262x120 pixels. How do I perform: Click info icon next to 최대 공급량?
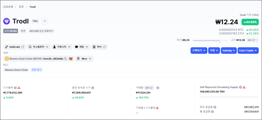[x=215, y=107]
